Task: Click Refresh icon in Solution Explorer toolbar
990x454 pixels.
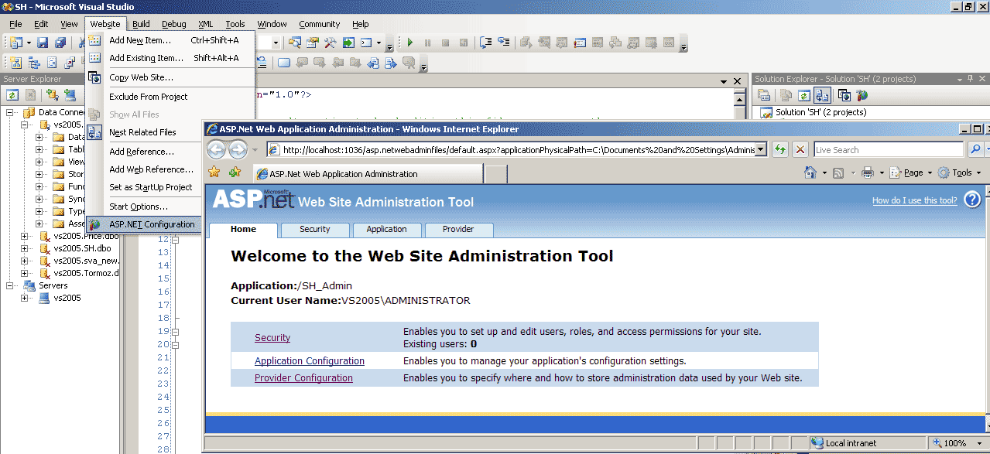Action: point(804,95)
